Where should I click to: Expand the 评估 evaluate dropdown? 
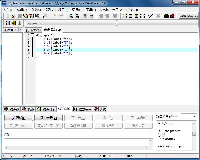(151, 134)
